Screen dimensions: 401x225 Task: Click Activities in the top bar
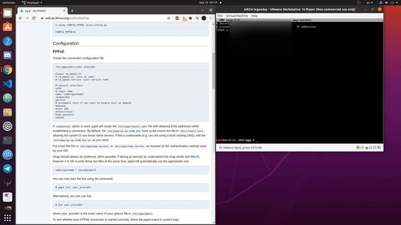coord(9,2)
